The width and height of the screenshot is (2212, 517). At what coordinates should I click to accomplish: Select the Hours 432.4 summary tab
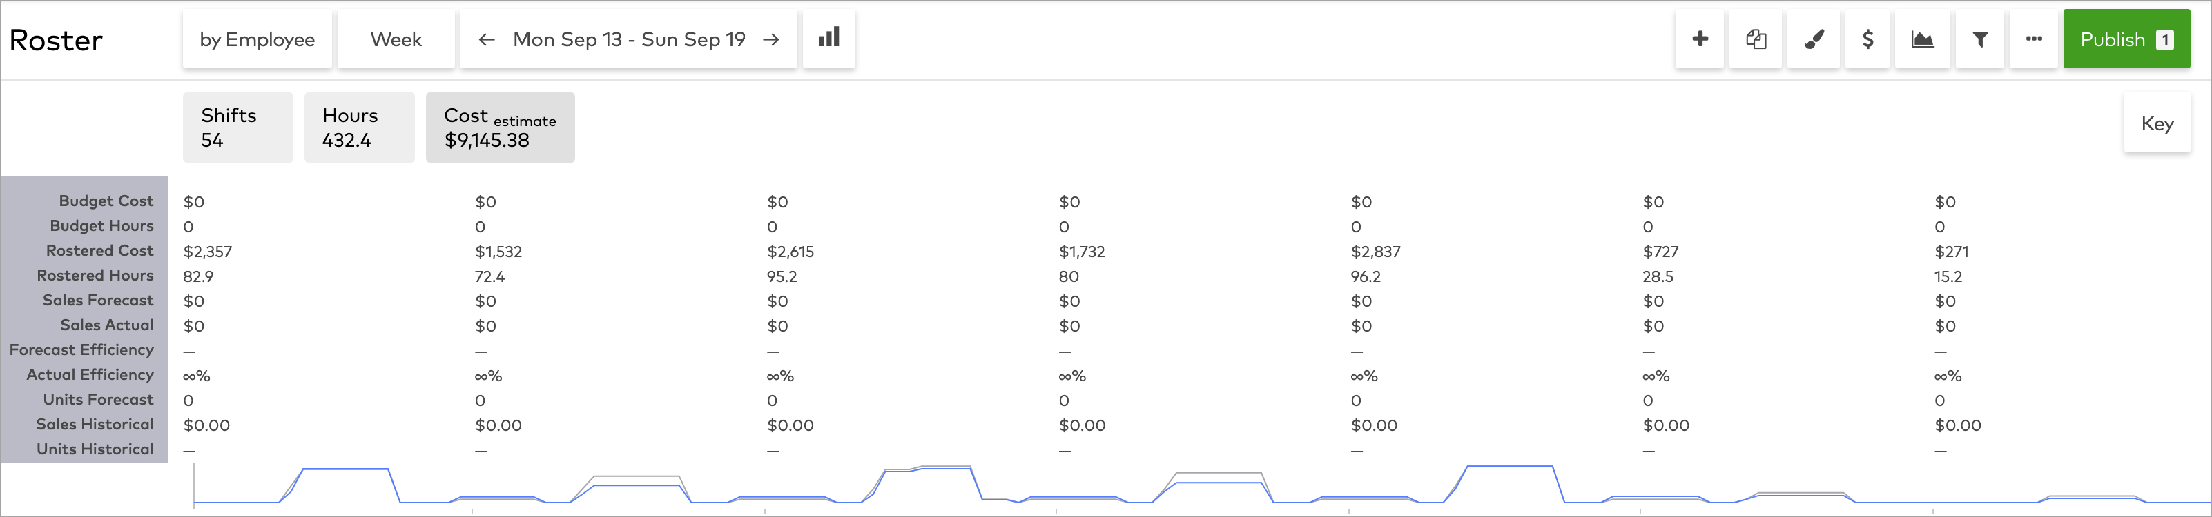point(359,128)
